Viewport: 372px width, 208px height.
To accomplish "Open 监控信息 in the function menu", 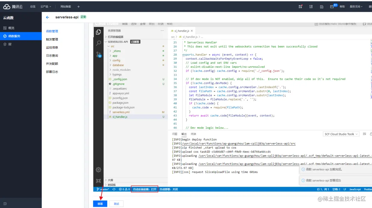I will point(52,47).
